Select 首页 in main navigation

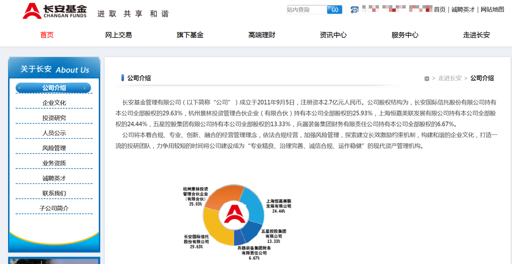pyautogui.click(x=47, y=35)
